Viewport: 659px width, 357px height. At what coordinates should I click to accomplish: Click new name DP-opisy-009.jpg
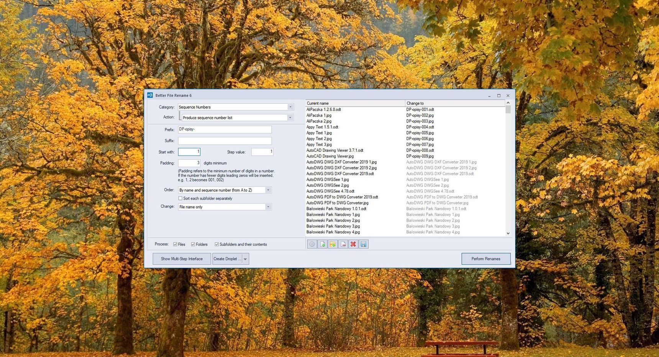pos(420,156)
